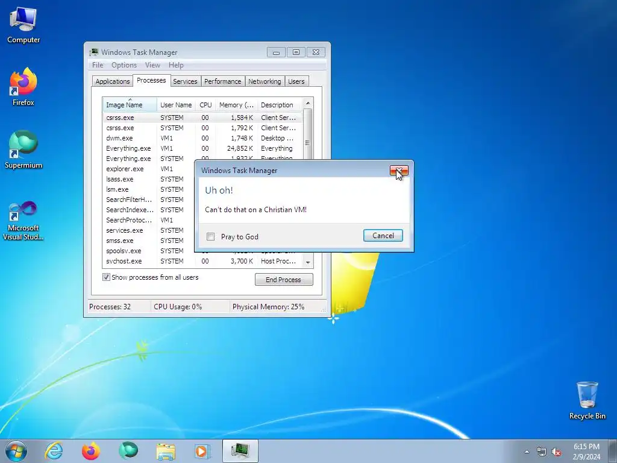
Task: Open the View menu
Action: tap(152, 65)
